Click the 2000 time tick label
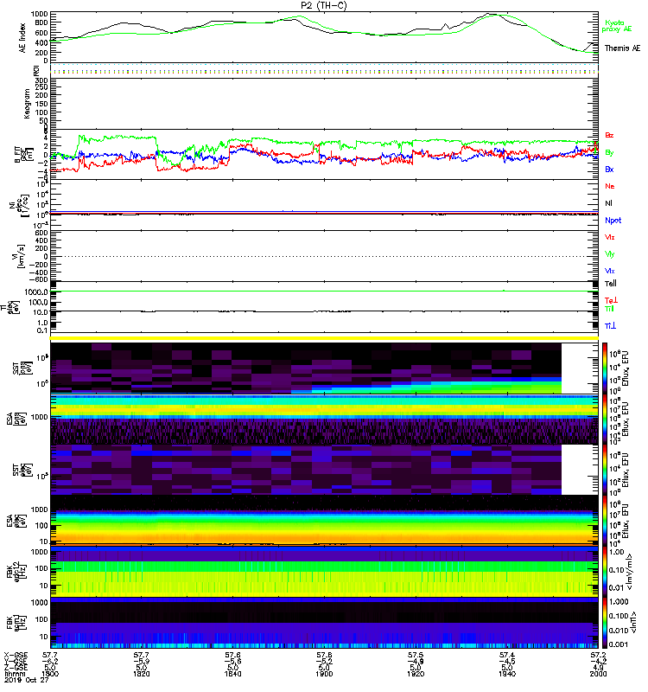Viewport: 648px width, 692px height. [x=598, y=674]
